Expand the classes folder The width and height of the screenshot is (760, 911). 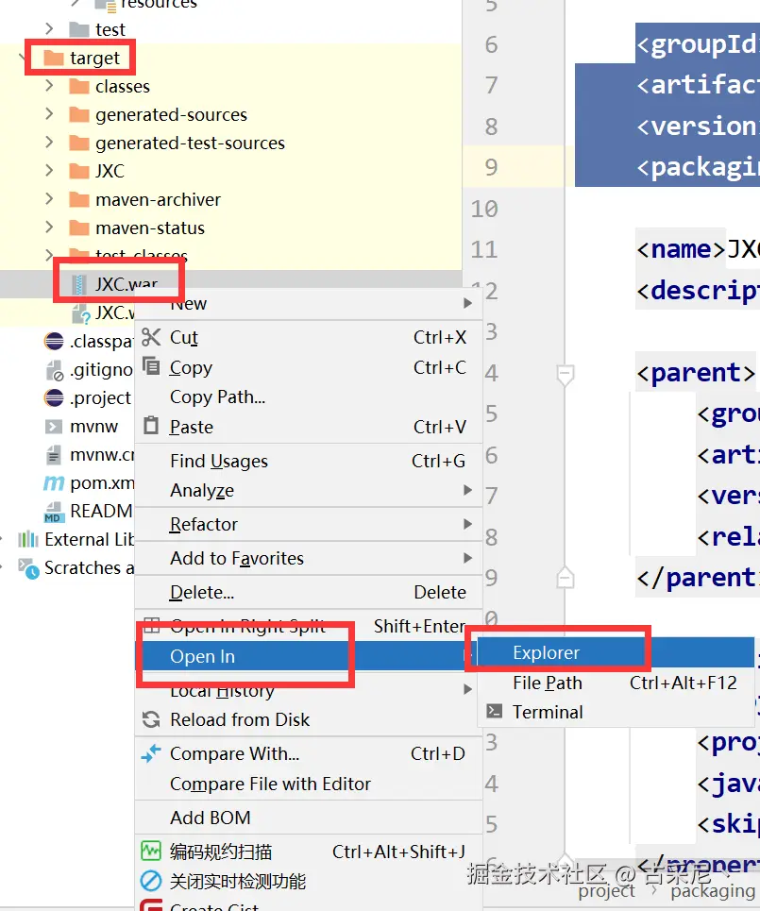tap(49, 86)
